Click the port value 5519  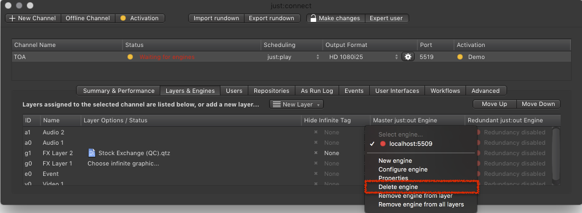pyautogui.click(x=427, y=57)
